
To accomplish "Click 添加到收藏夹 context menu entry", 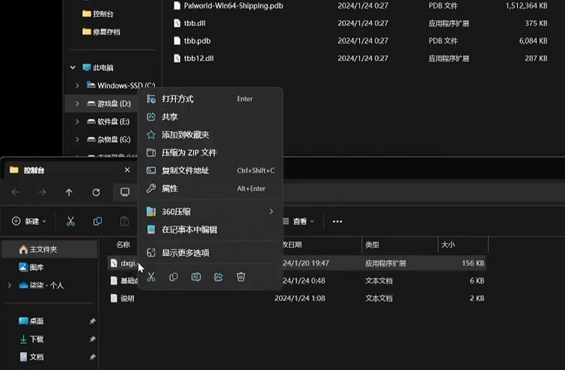I will click(210, 135).
